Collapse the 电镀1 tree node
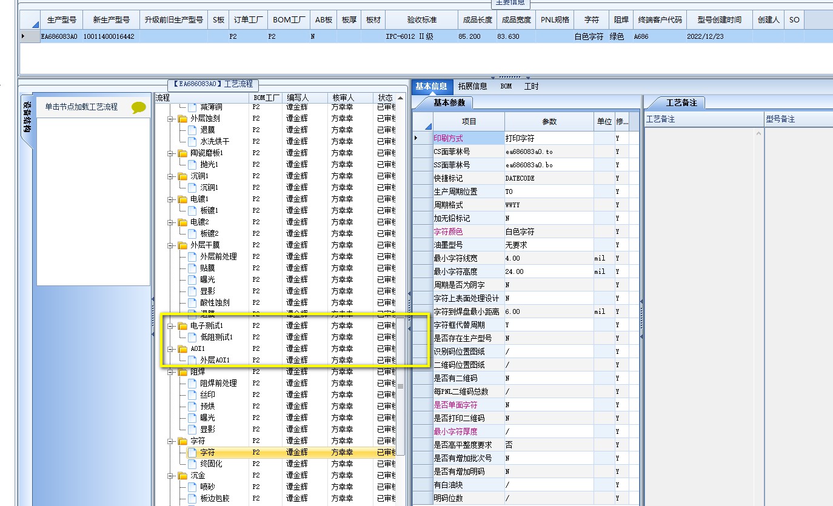This screenshot has width=833, height=506. coord(170,199)
